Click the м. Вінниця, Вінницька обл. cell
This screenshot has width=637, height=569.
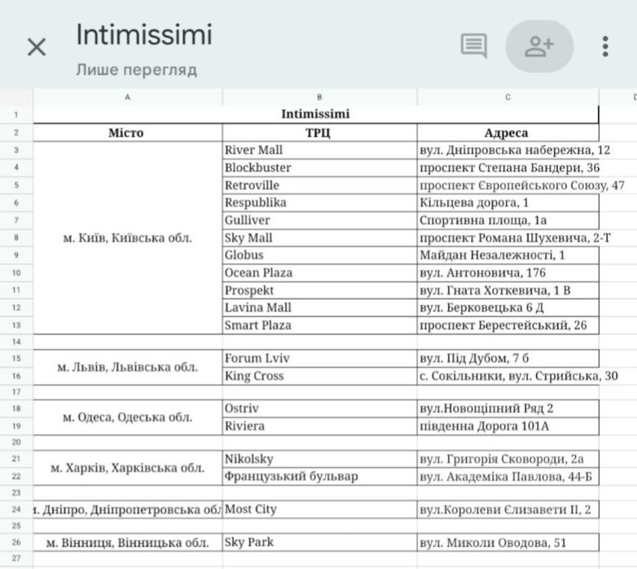point(128,543)
